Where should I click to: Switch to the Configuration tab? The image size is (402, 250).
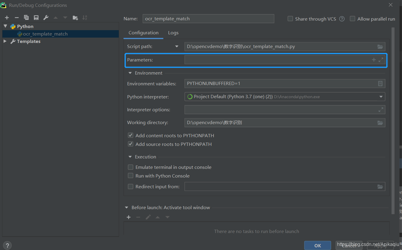pyautogui.click(x=144, y=33)
